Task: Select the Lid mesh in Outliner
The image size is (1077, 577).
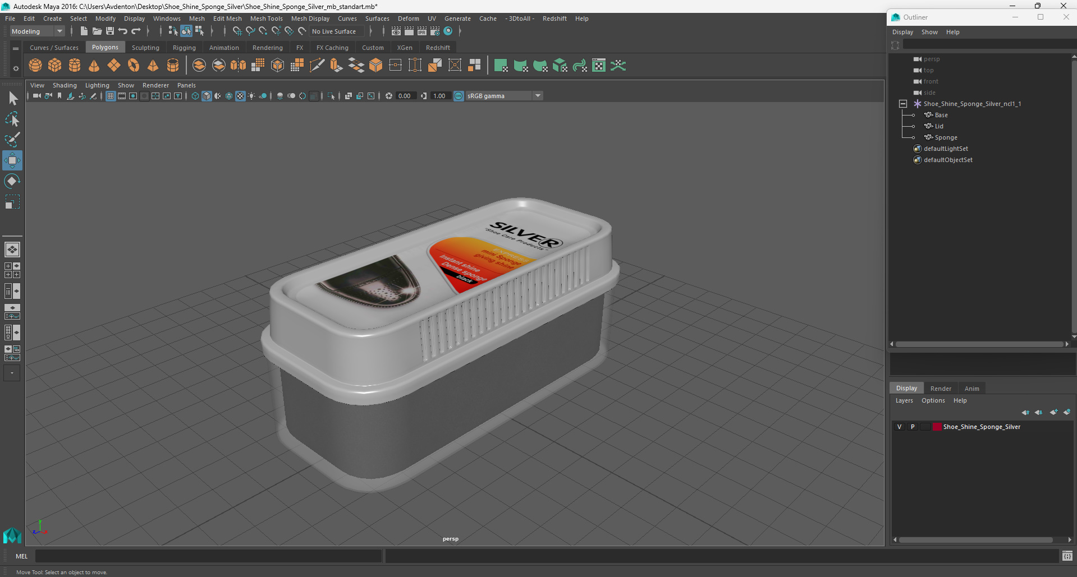Action: 939,126
